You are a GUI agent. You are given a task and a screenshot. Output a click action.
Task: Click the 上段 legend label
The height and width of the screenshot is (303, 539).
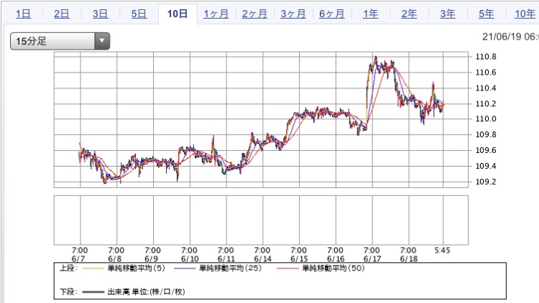[x=69, y=268]
